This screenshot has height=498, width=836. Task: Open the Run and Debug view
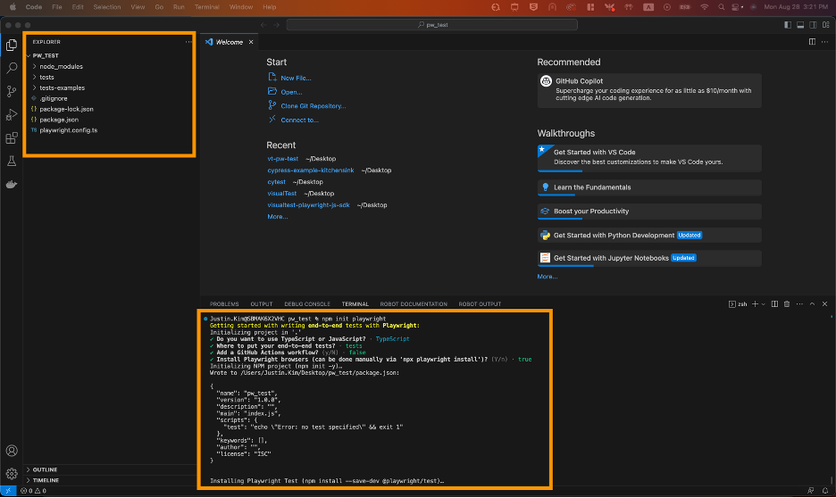pyautogui.click(x=12, y=114)
